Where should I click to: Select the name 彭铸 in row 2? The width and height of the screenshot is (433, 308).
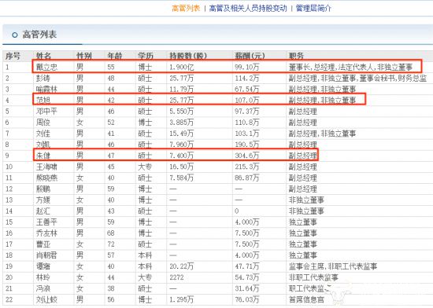coord(43,79)
